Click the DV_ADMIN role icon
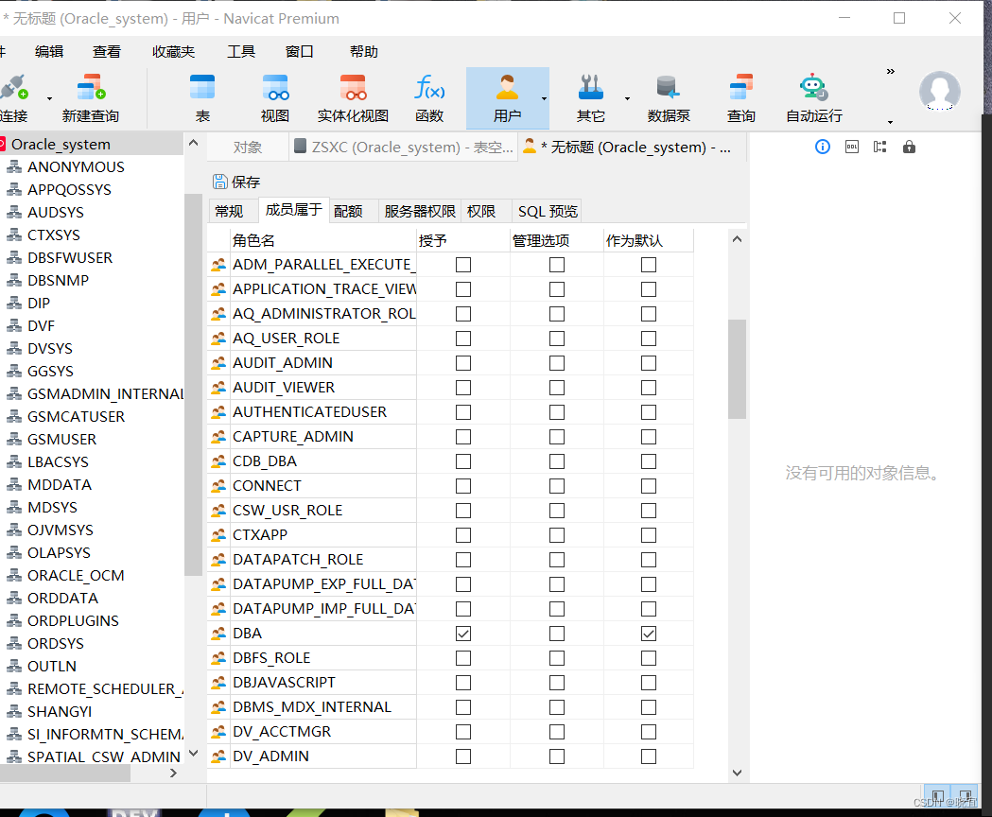Screen dimensions: 992x817 218,756
